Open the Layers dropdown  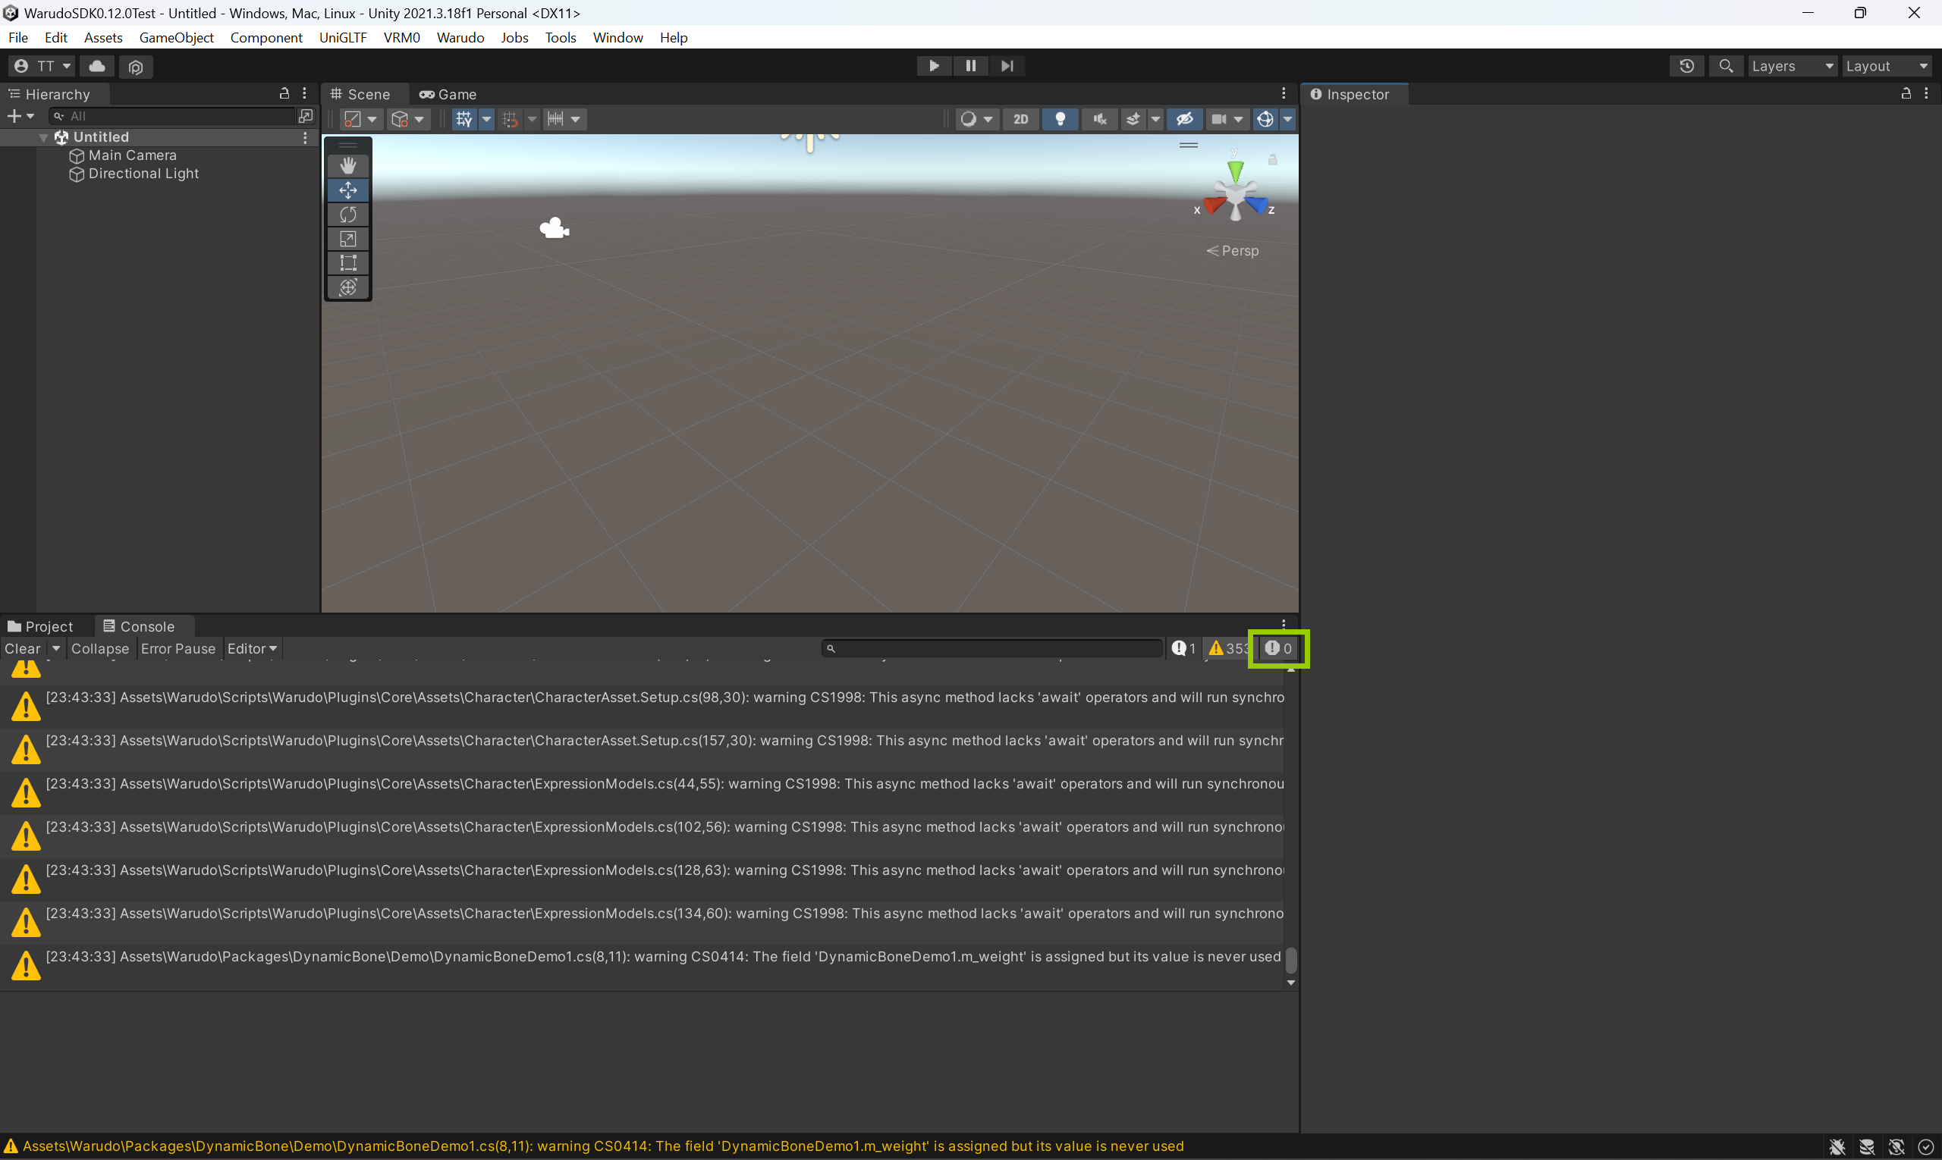[x=1791, y=67]
